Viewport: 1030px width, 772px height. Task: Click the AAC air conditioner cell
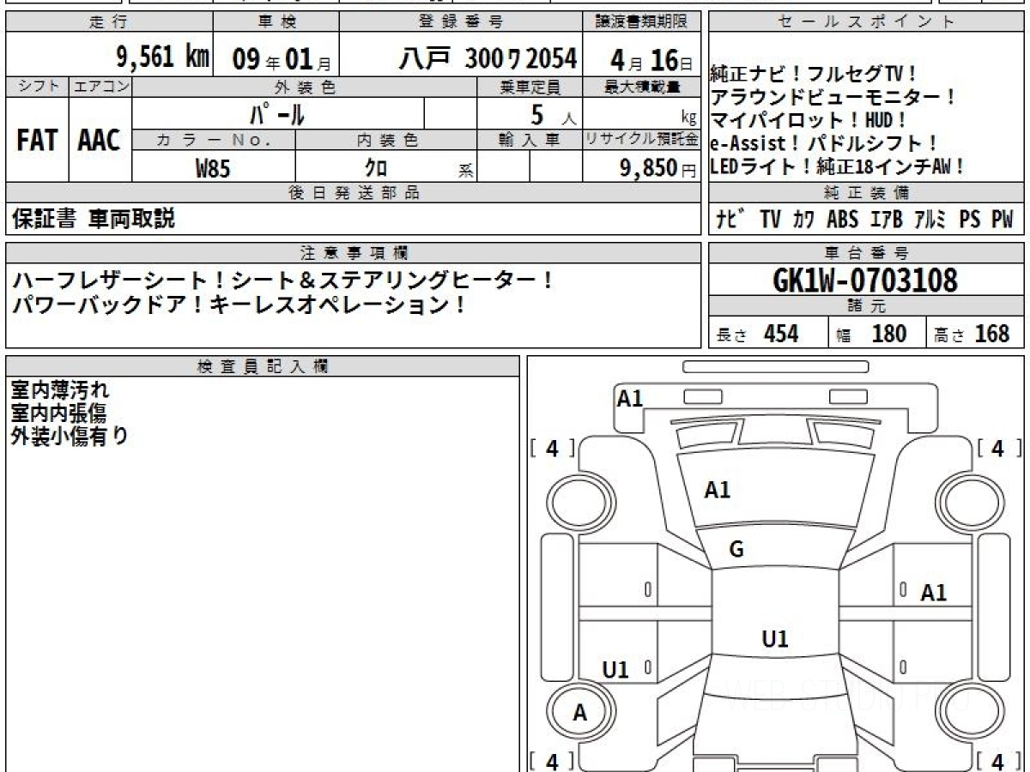(100, 141)
